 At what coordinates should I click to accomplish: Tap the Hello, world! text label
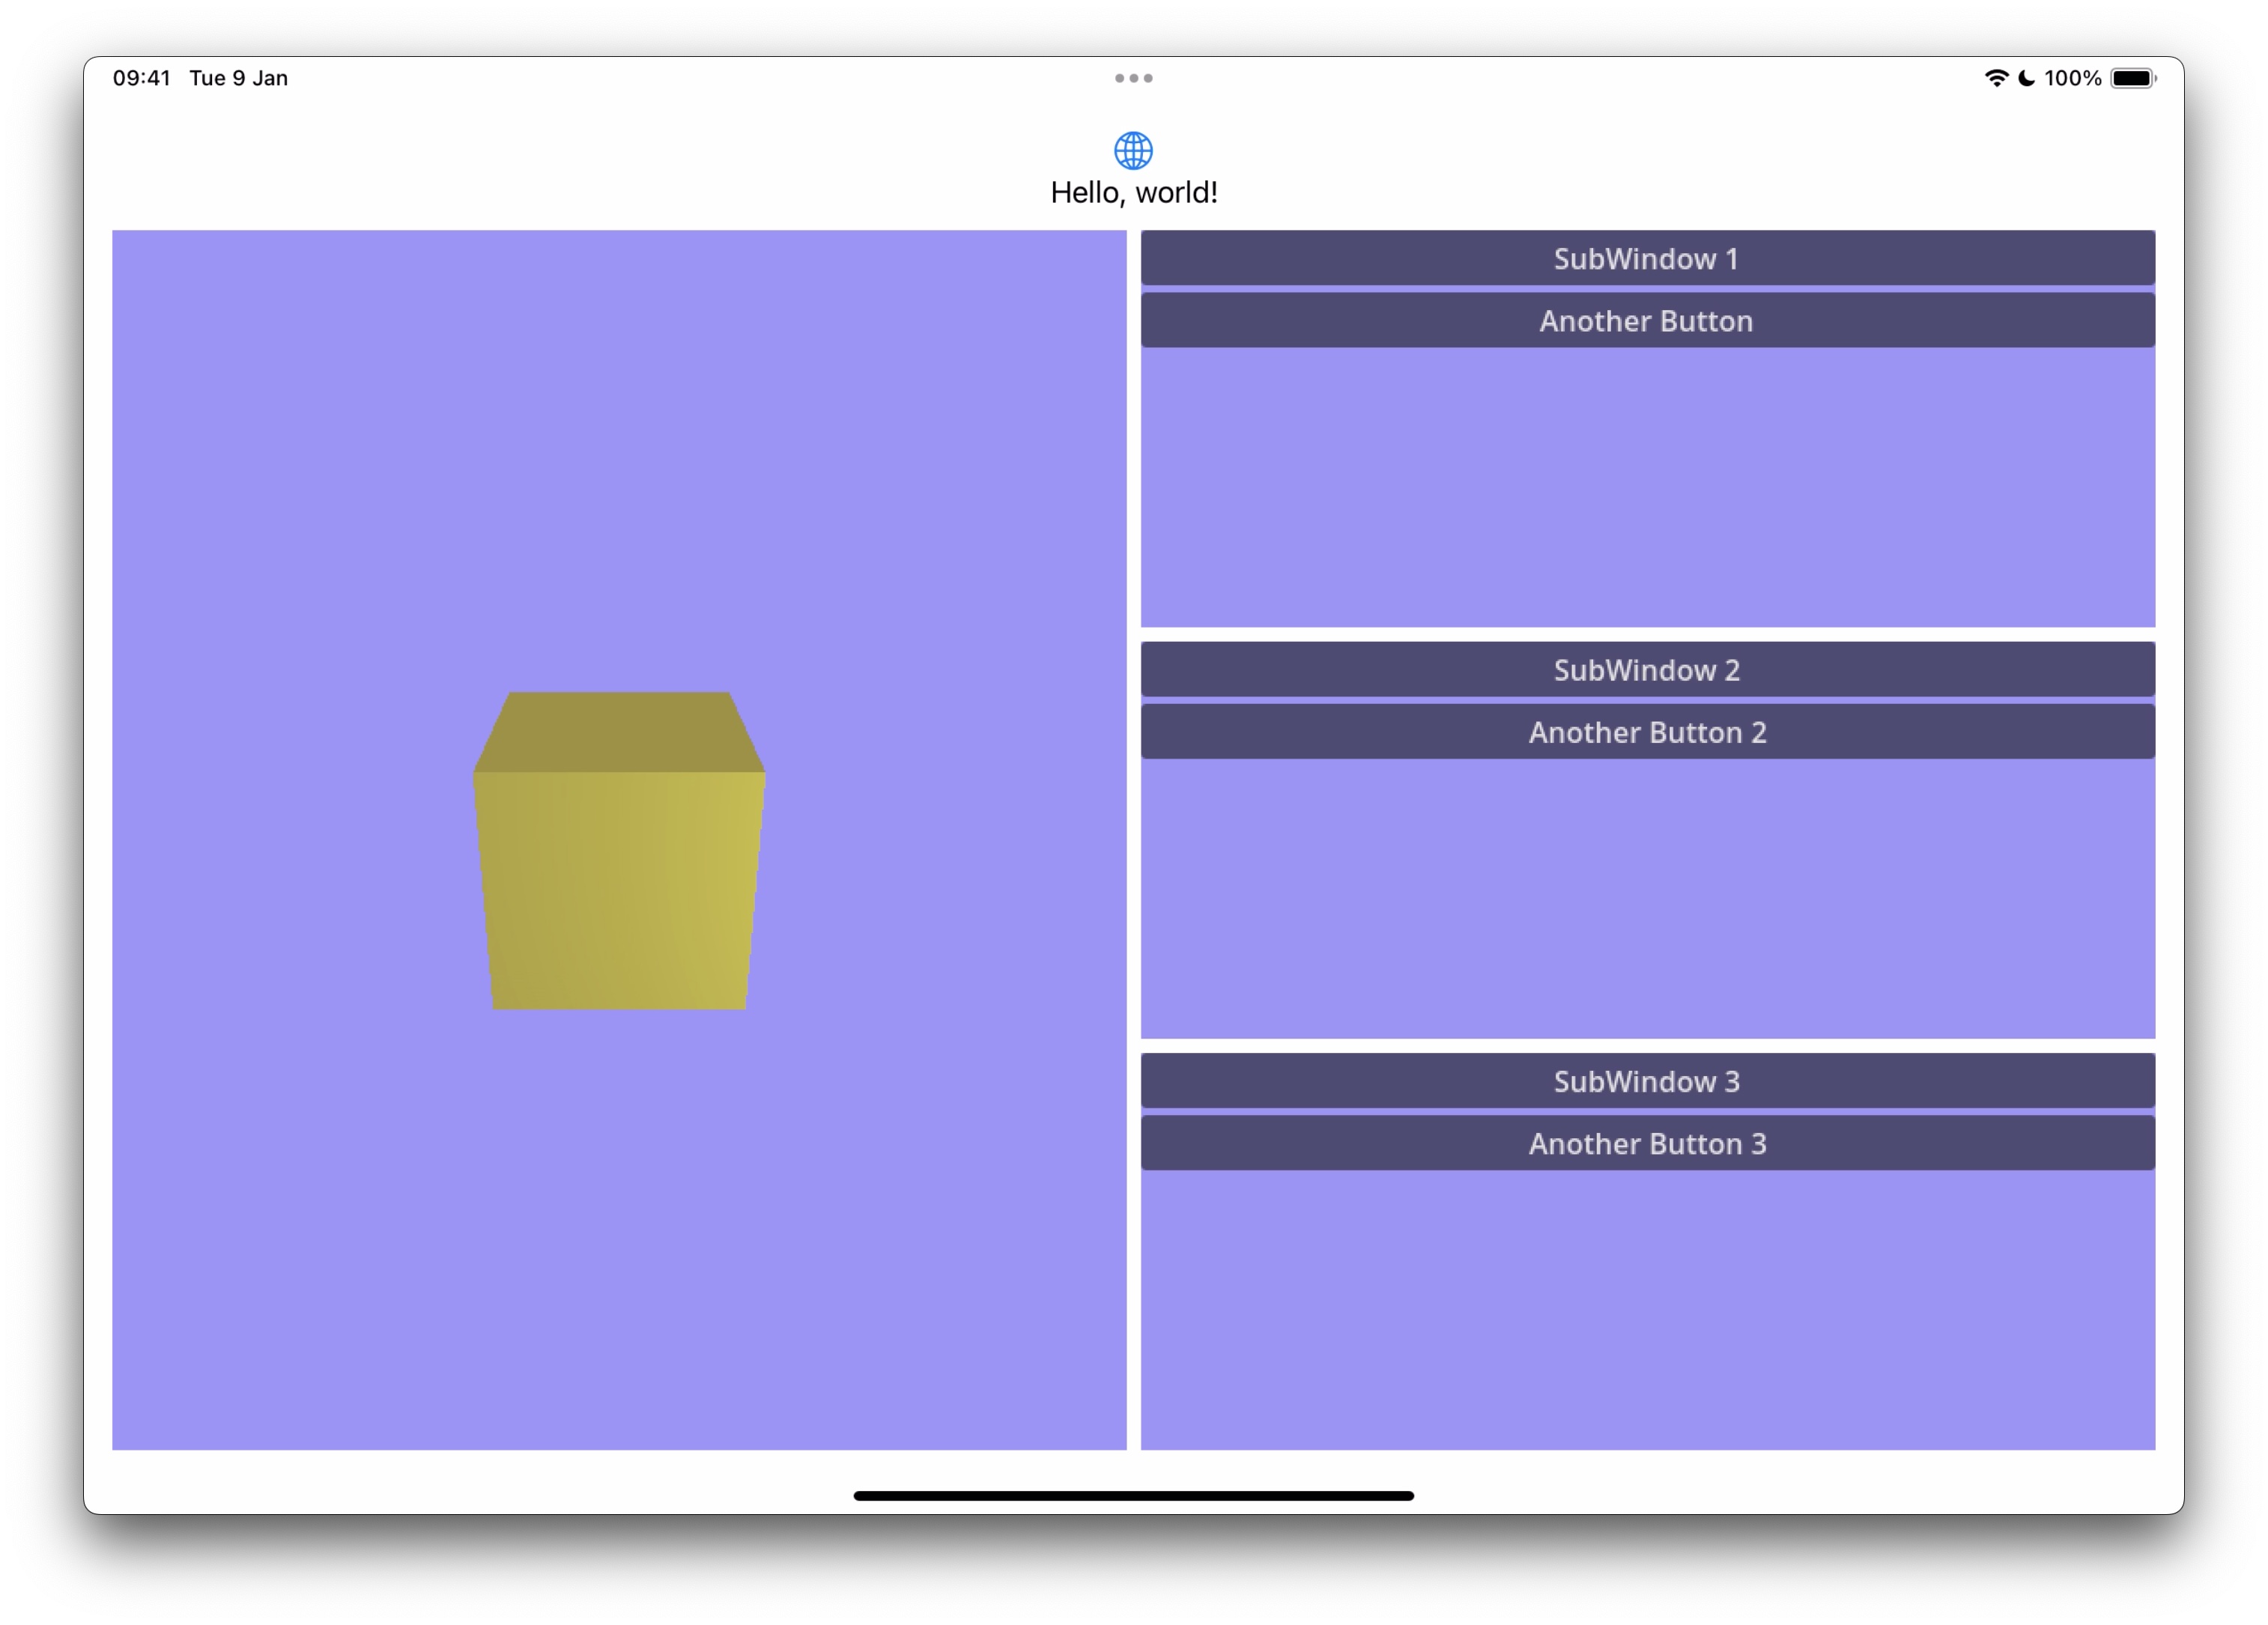tap(1133, 192)
